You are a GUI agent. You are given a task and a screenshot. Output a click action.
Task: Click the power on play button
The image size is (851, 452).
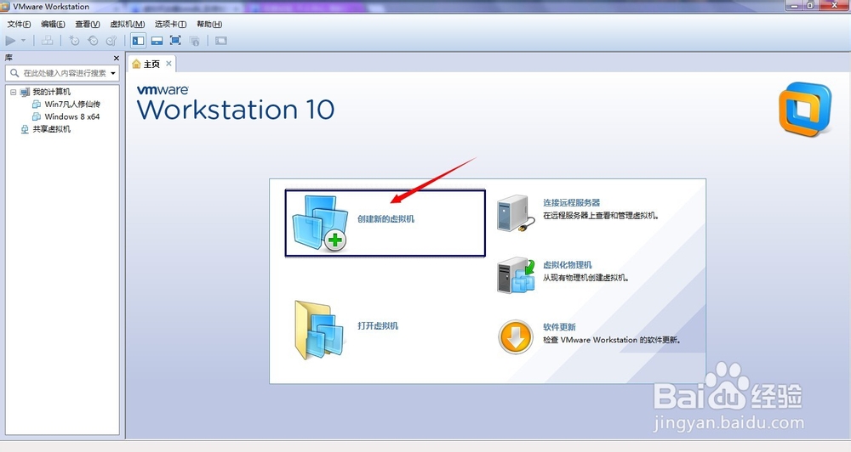click(10, 41)
